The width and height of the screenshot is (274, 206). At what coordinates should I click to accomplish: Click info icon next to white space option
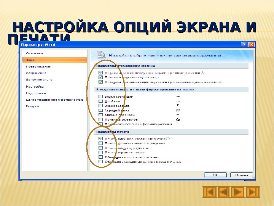pos(202,73)
